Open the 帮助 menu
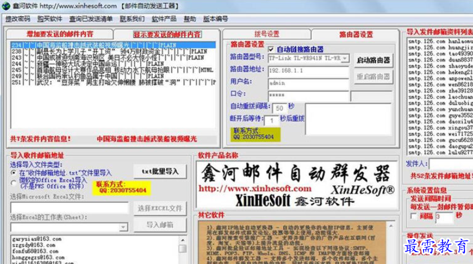The image size is (473, 264). point(190,19)
